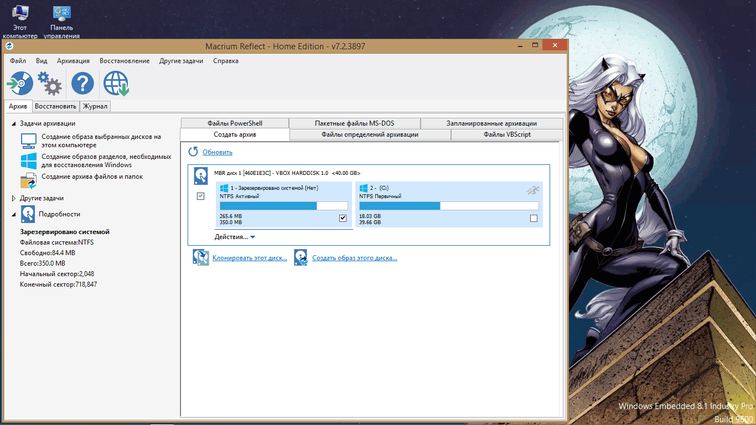Click the refresh arrow icon beside Обновить
The image size is (756, 425).
(x=193, y=152)
